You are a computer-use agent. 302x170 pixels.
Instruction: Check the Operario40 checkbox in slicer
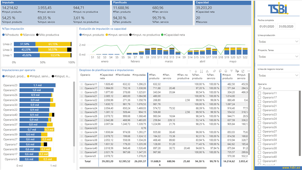[259, 157]
